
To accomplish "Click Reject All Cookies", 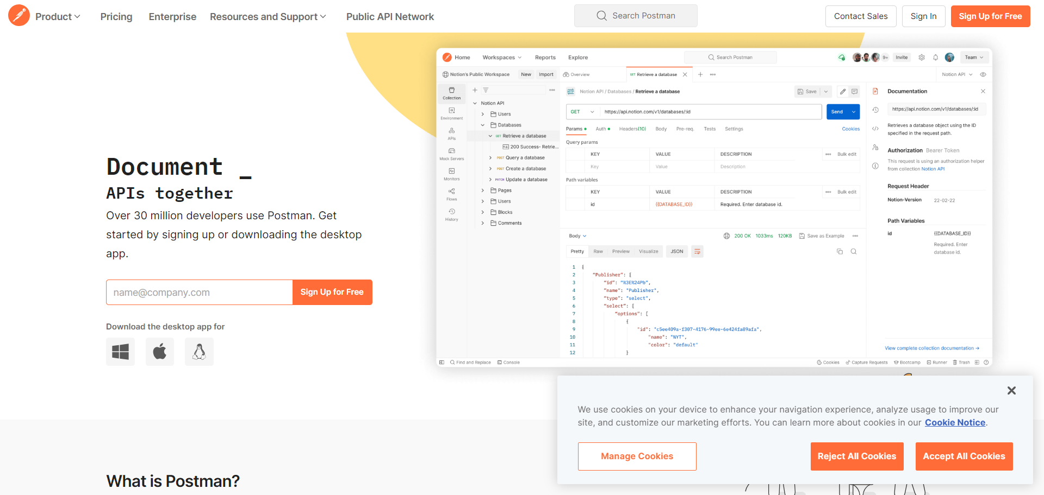I will (x=857, y=456).
